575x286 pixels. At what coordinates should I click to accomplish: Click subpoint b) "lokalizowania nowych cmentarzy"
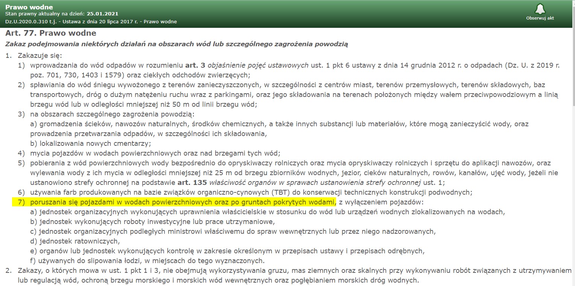(x=90, y=144)
